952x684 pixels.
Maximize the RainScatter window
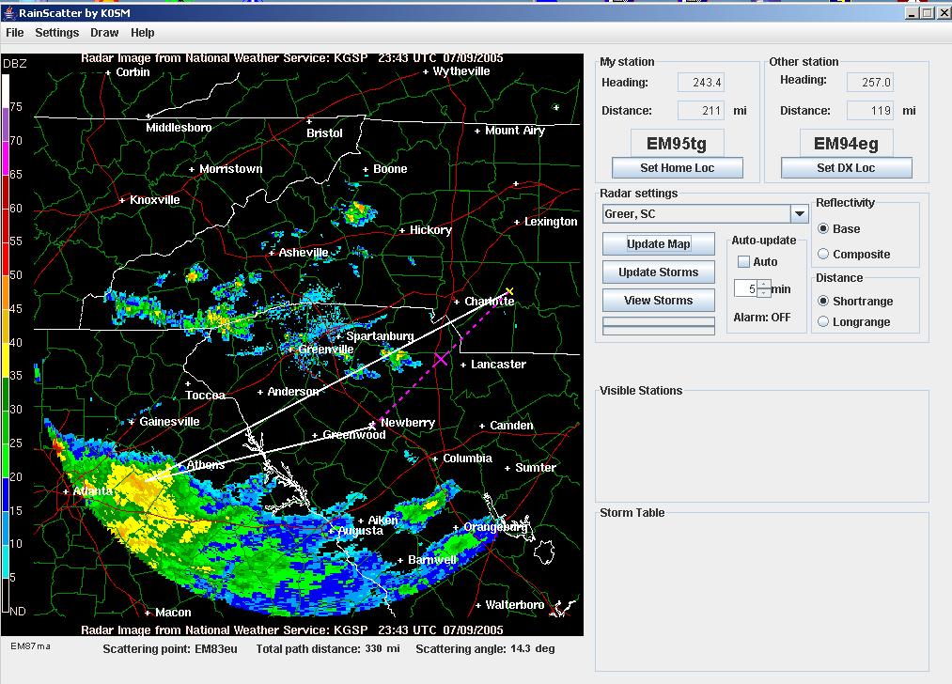tap(926, 13)
